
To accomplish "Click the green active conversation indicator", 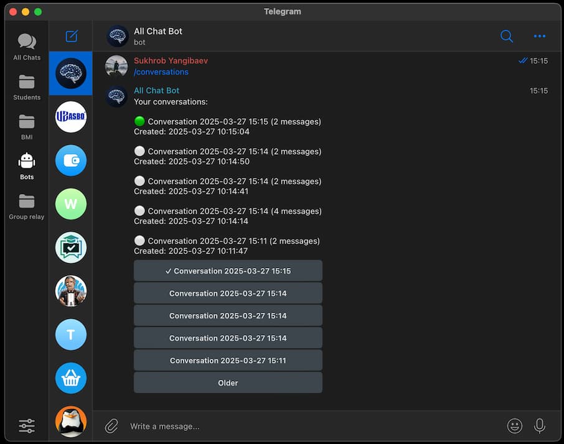I will (x=139, y=121).
